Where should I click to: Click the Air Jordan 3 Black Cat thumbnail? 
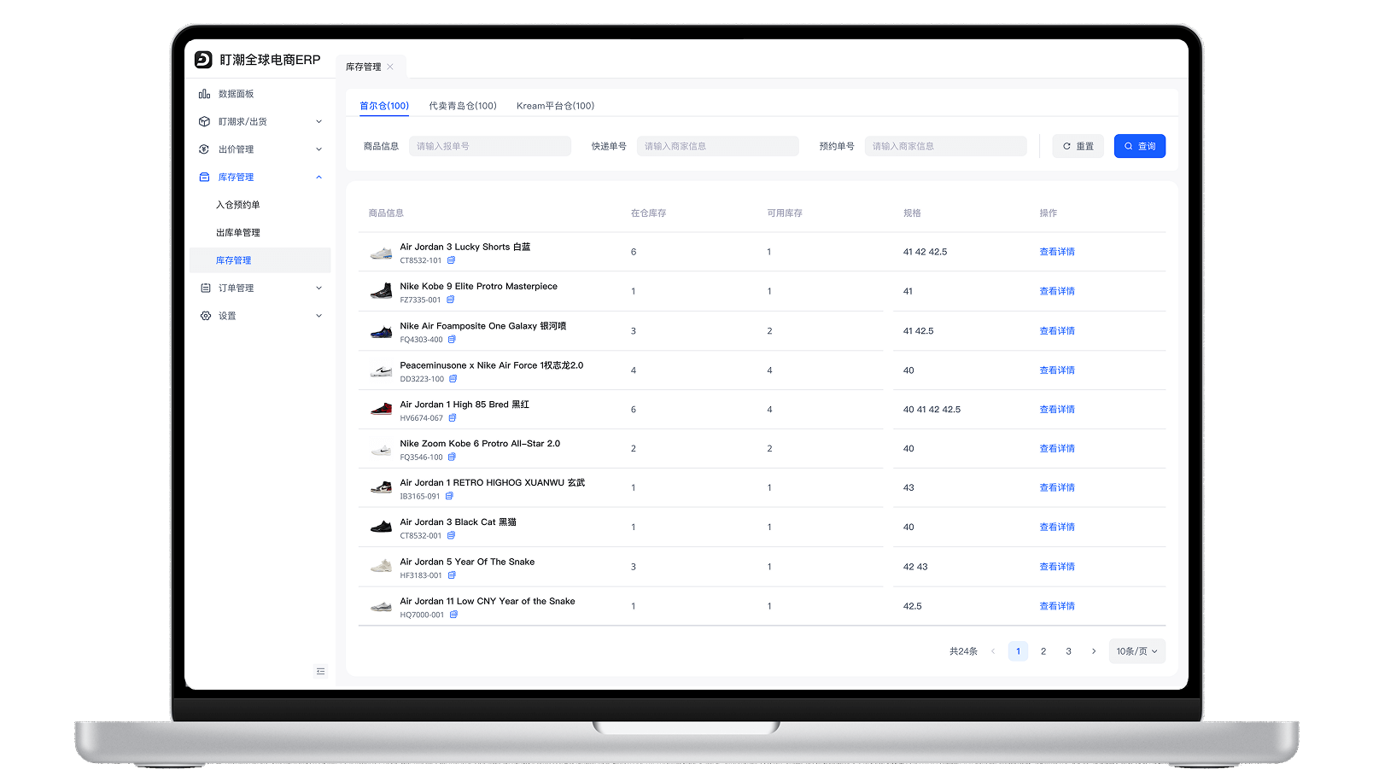click(x=381, y=527)
